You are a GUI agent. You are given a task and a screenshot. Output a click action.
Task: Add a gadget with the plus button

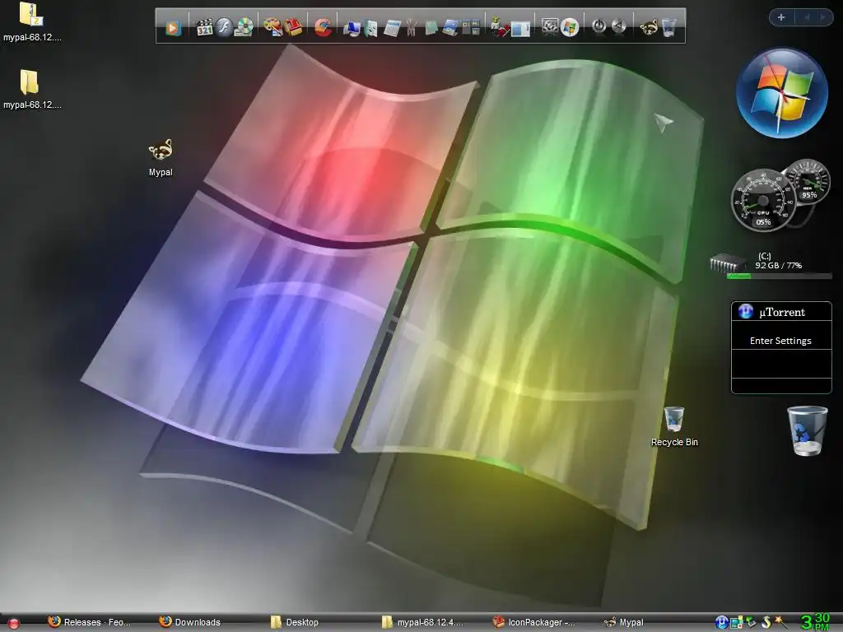781,17
